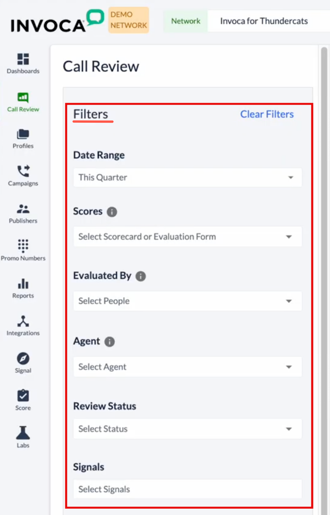Go to Campaigns via the phone icon
330x515 pixels.
point(23,171)
